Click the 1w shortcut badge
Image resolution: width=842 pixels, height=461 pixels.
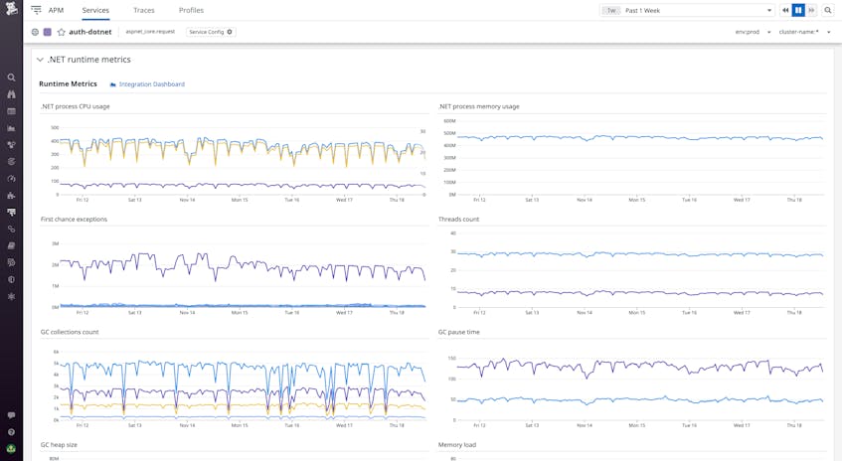coord(611,10)
